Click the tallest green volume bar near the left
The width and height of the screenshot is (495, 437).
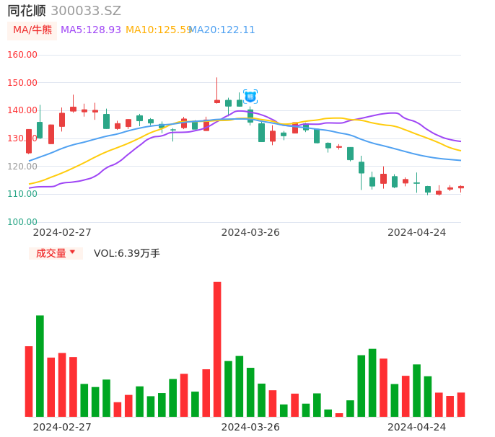click(40, 366)
